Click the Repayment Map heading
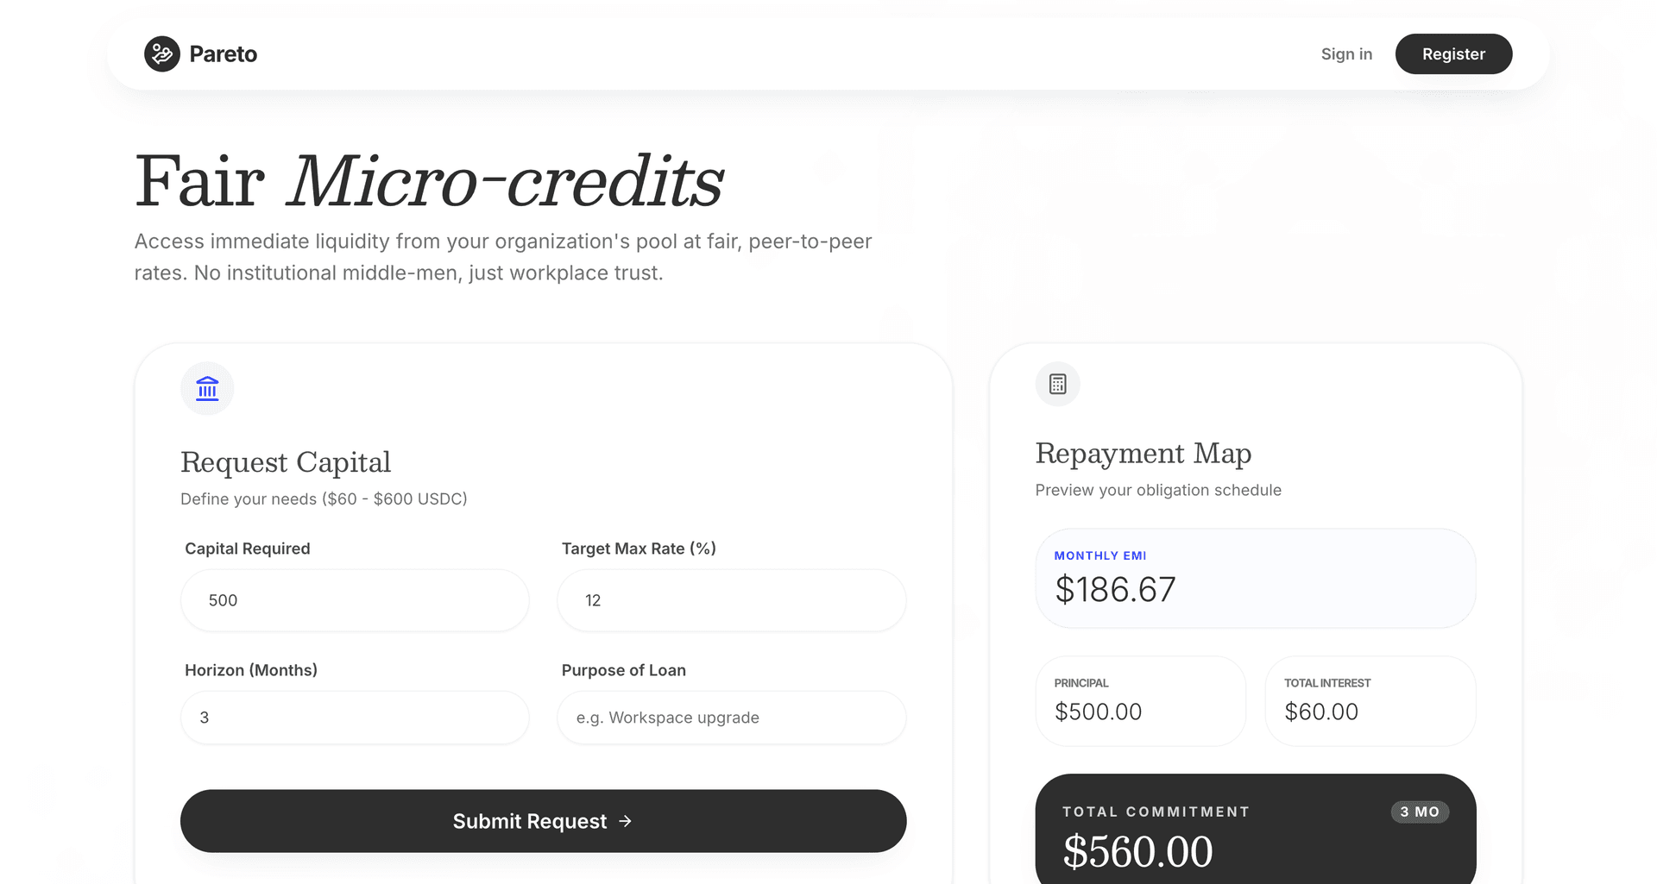Screen dimensions: 1657x884 coord(1144,453)
